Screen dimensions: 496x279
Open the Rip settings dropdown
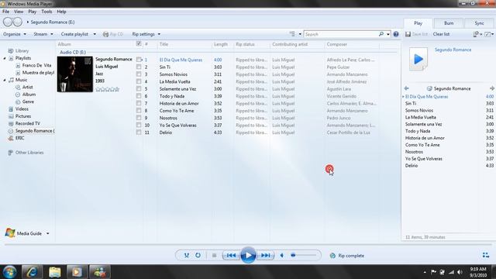pyautogui.click(x=146, y=34)
